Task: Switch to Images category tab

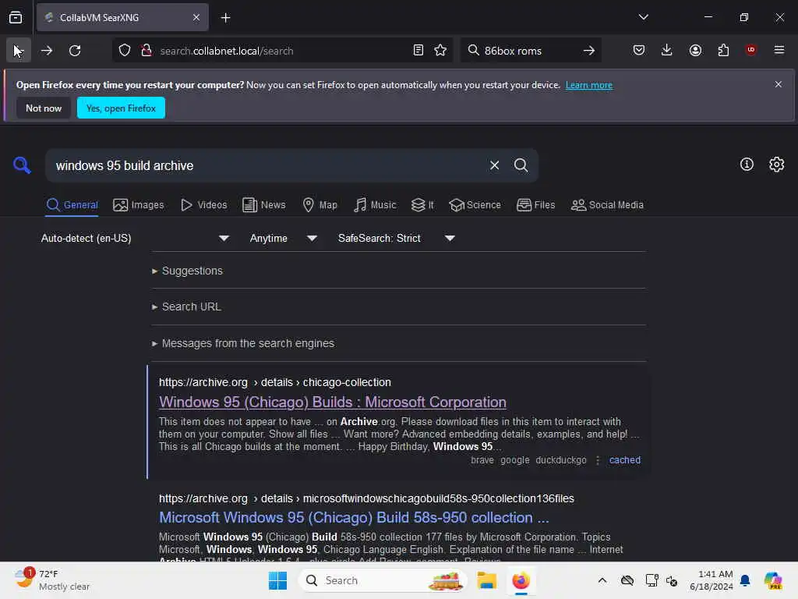Action: 139,205
